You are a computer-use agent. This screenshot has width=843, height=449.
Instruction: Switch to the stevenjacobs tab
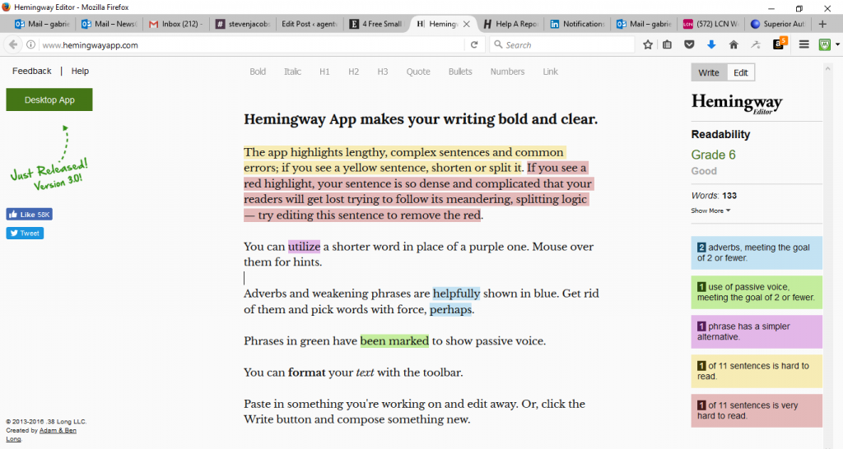243,24
